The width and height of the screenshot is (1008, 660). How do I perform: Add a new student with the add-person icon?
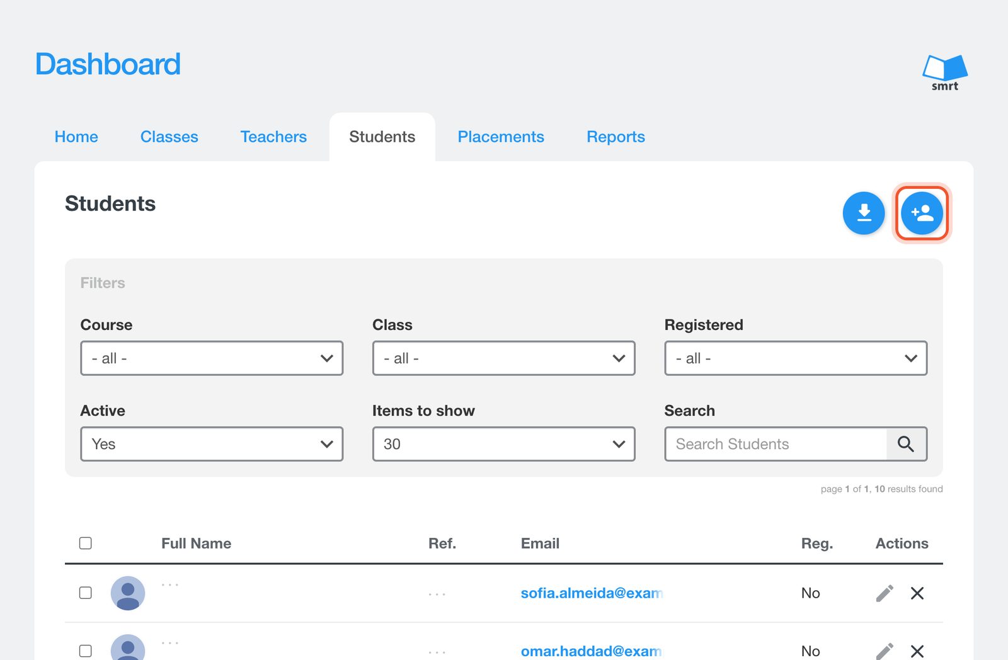click(922, 213)
